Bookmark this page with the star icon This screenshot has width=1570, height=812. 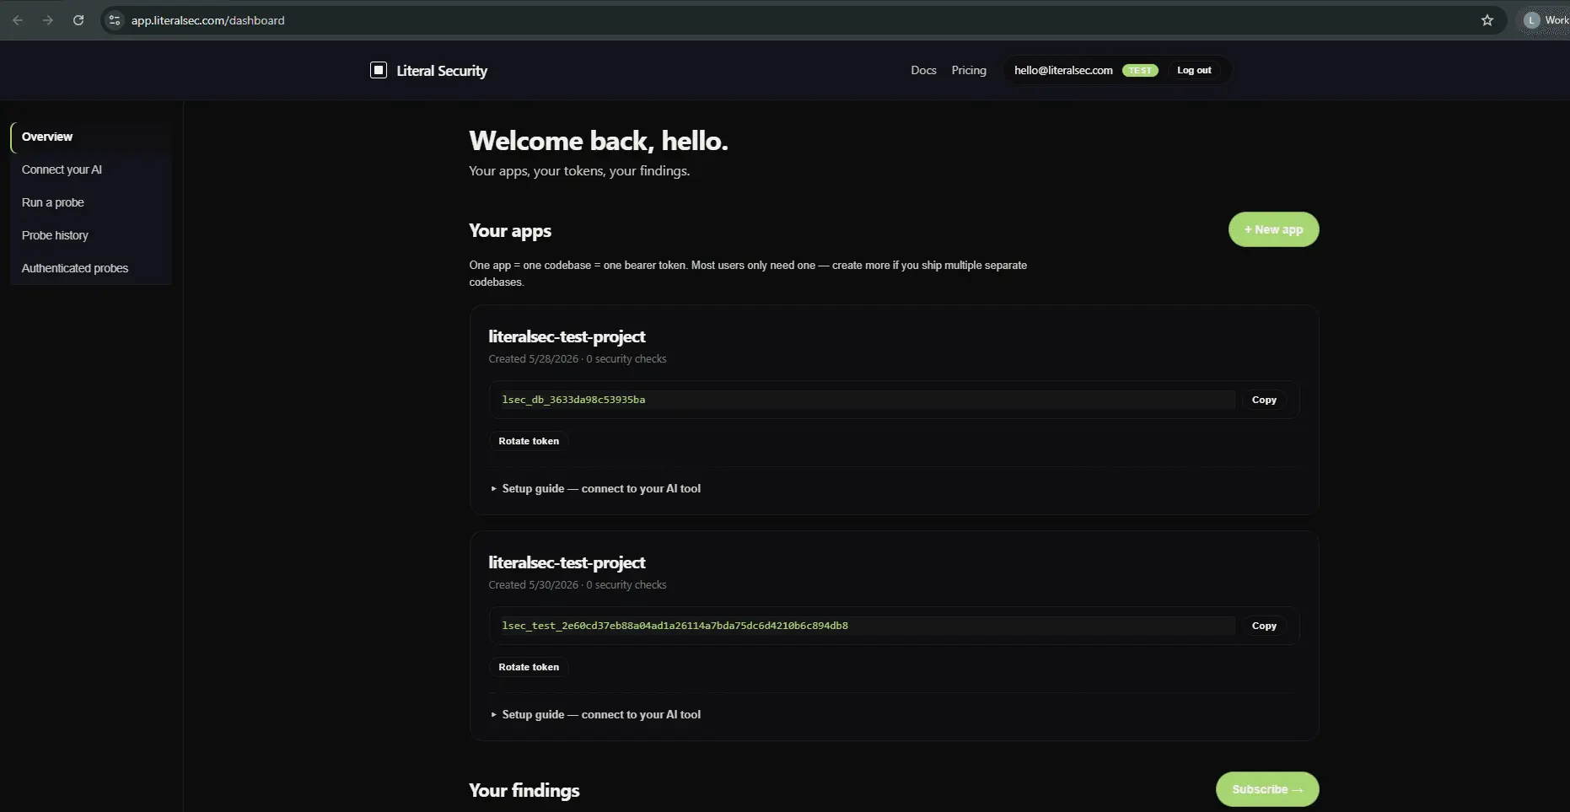pos(1487,20)
